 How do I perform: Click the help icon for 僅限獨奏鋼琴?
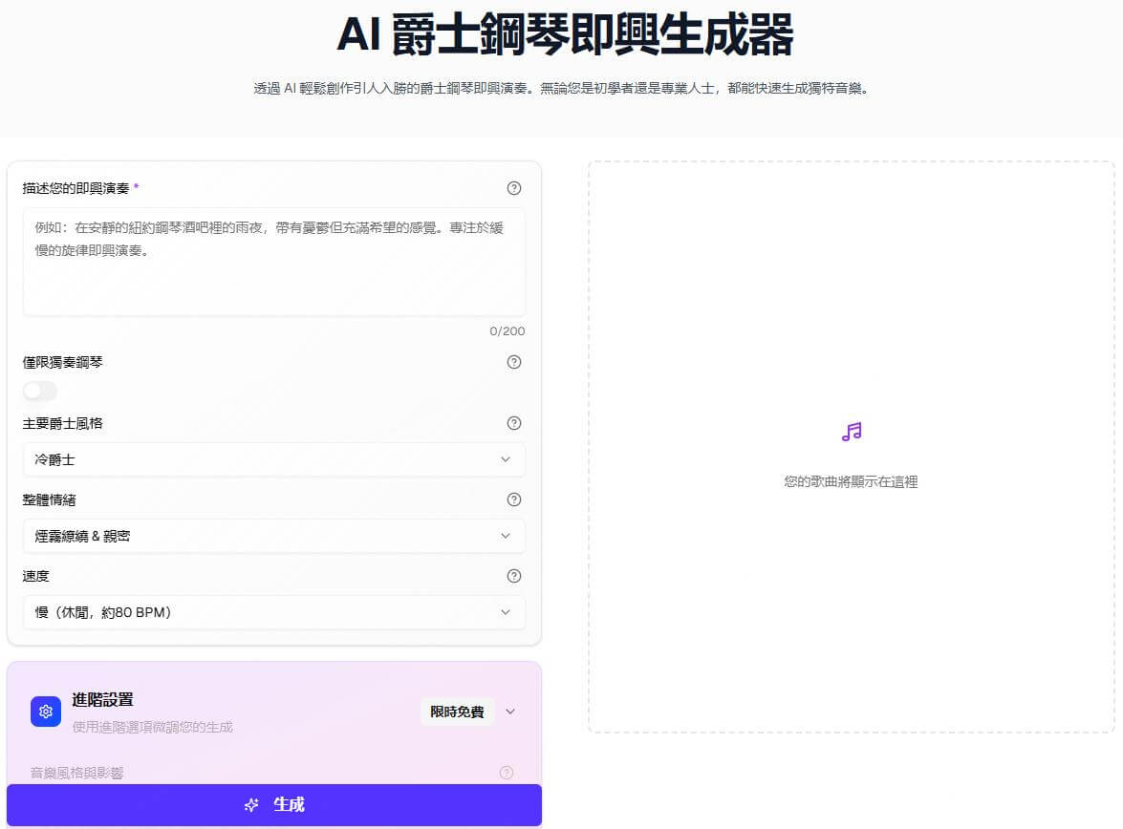[514, 362]
